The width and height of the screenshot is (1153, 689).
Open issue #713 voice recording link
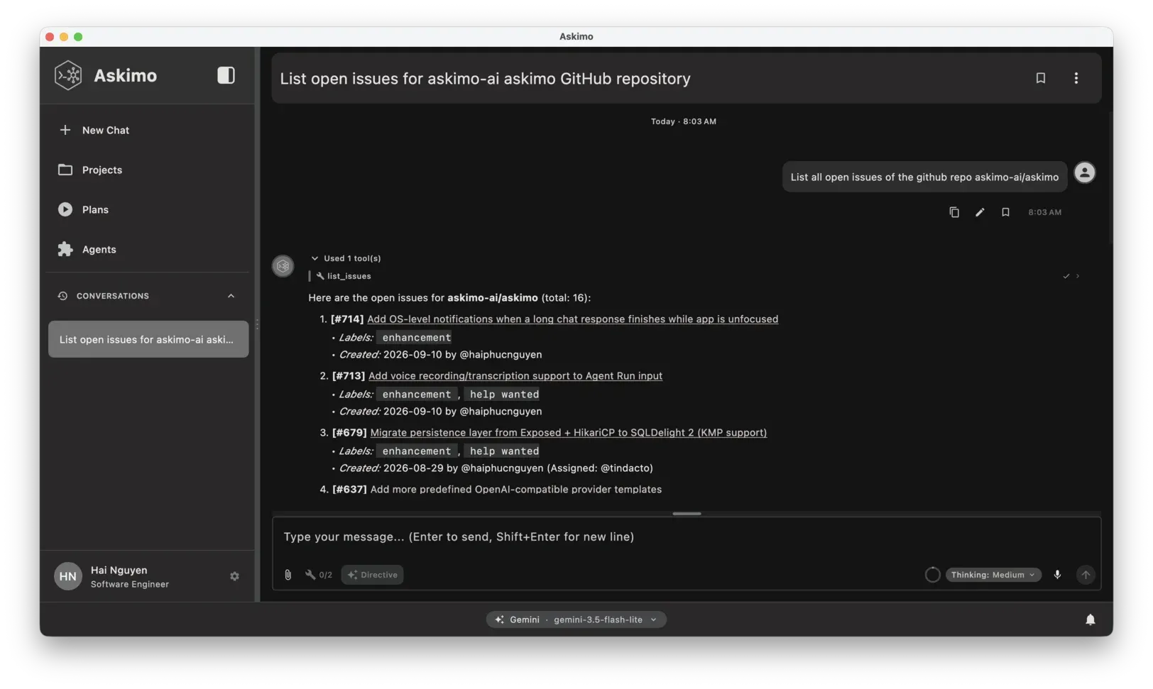point(515,375)
